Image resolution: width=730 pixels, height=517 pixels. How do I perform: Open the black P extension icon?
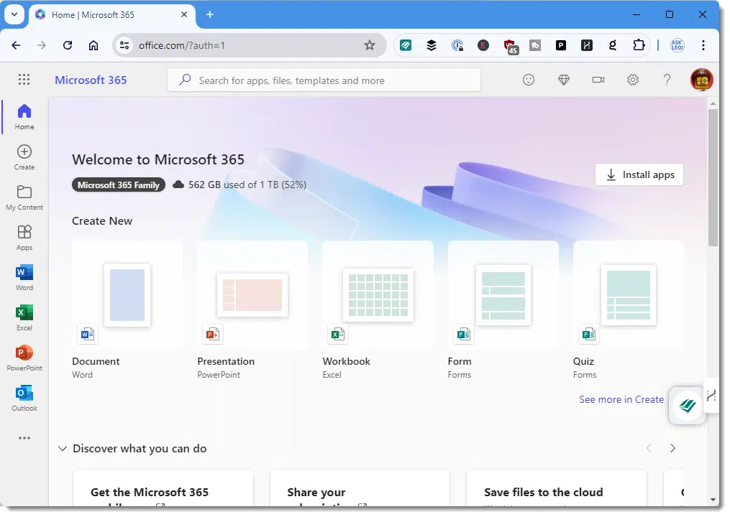560,45
